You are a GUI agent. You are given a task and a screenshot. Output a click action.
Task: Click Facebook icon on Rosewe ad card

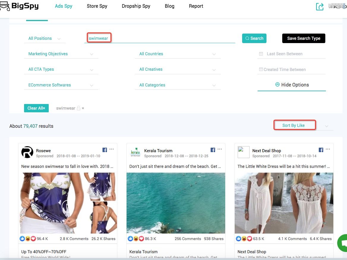coord(105,150)
